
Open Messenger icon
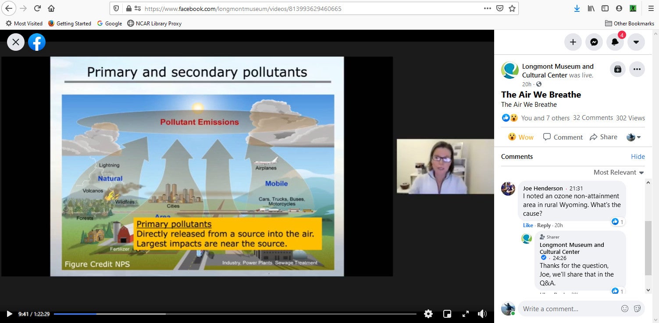click(x=594, y=42)
